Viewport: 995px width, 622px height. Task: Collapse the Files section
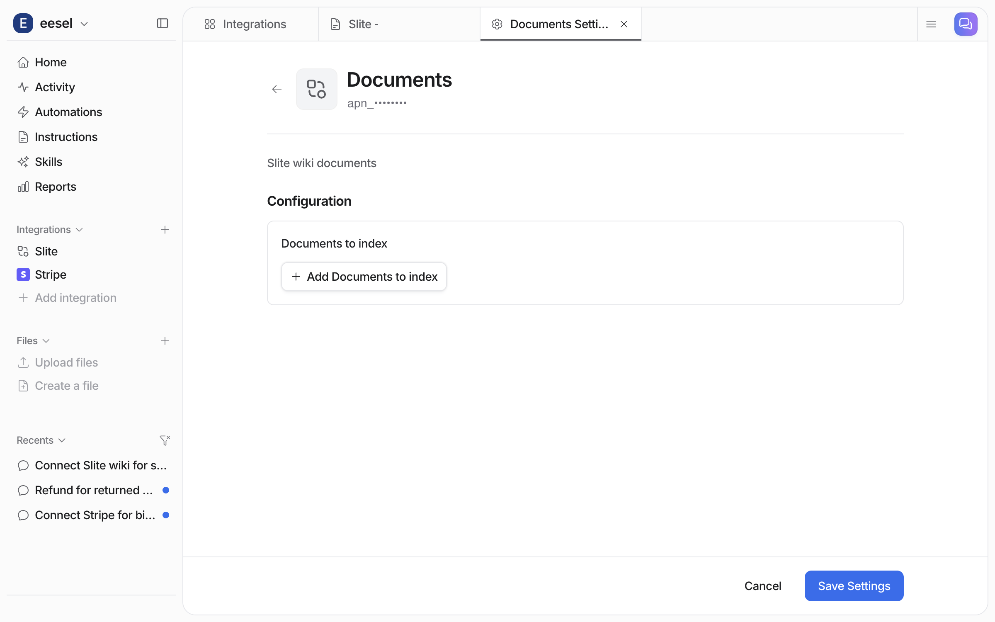[33, 341]
